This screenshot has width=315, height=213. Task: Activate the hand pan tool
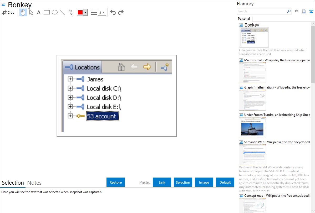[23, 12]
